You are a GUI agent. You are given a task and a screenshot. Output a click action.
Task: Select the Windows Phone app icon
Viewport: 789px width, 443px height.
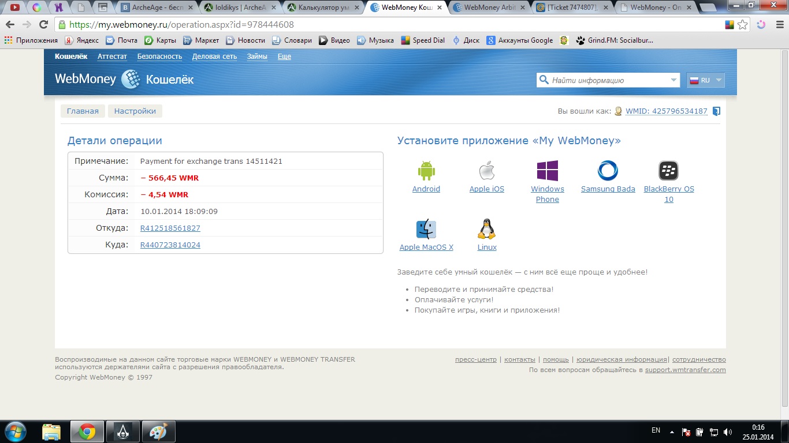548,171
